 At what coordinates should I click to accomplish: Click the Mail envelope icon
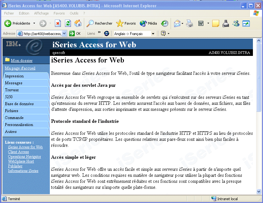point(177,23)
